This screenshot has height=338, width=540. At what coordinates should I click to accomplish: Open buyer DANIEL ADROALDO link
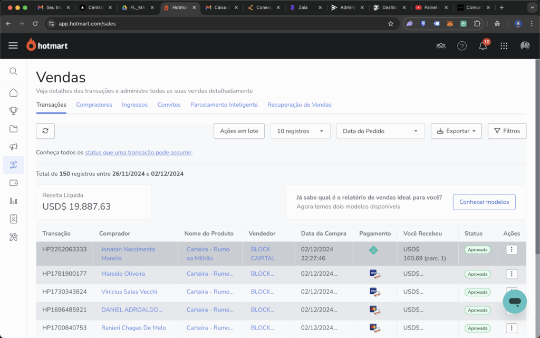click(x=132, y=309)
